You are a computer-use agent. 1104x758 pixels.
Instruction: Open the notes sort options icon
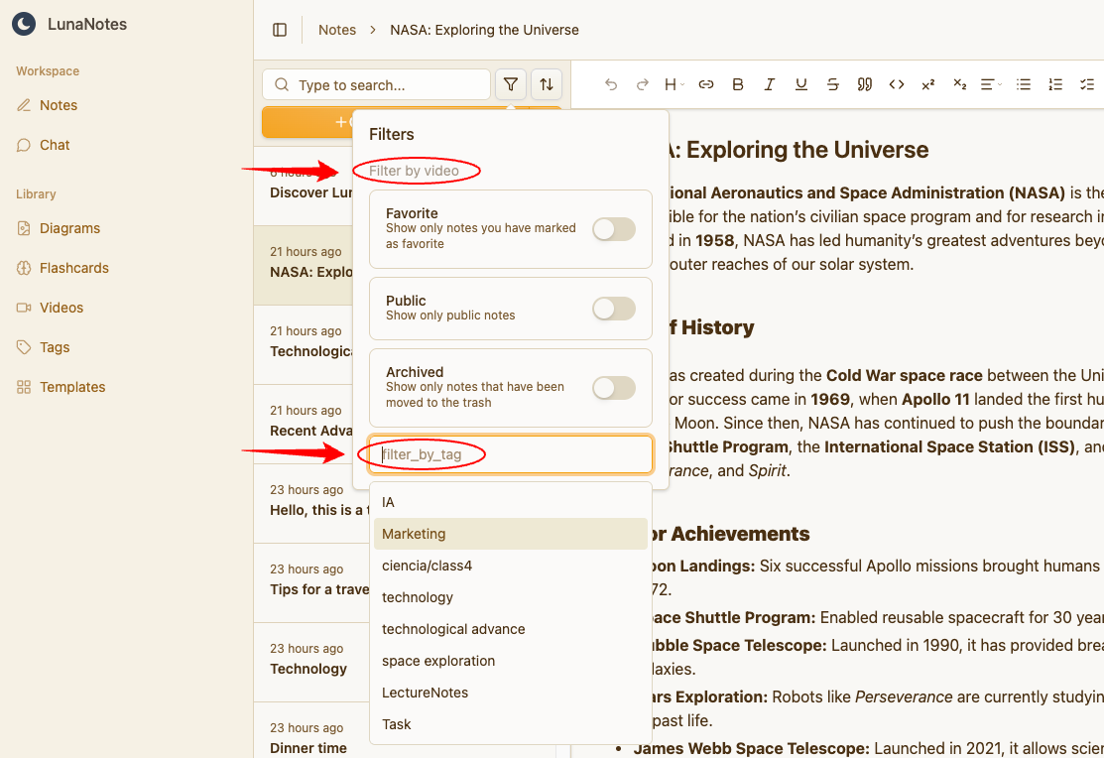pyautogui.click(x=547, y=84)
